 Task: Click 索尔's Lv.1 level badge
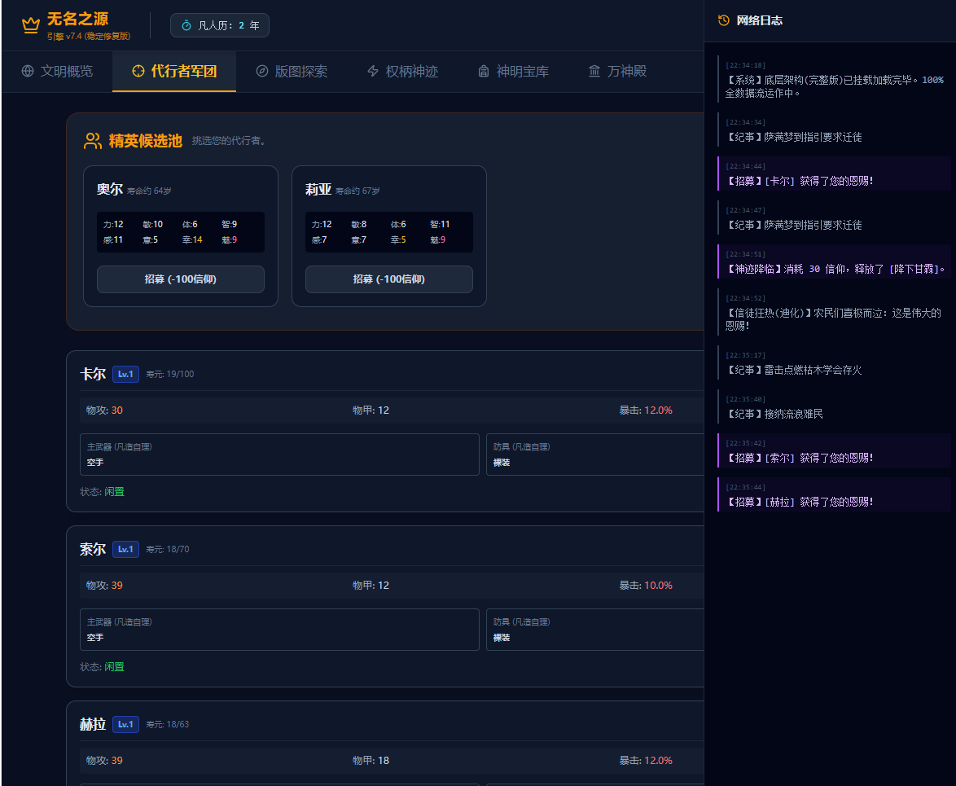(x=125, y=550)
